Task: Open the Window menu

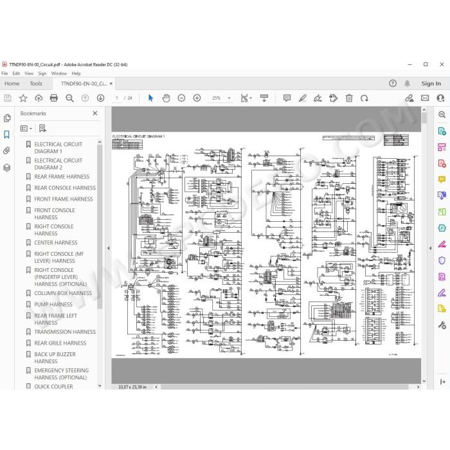Action: click(x=59, y=73)
